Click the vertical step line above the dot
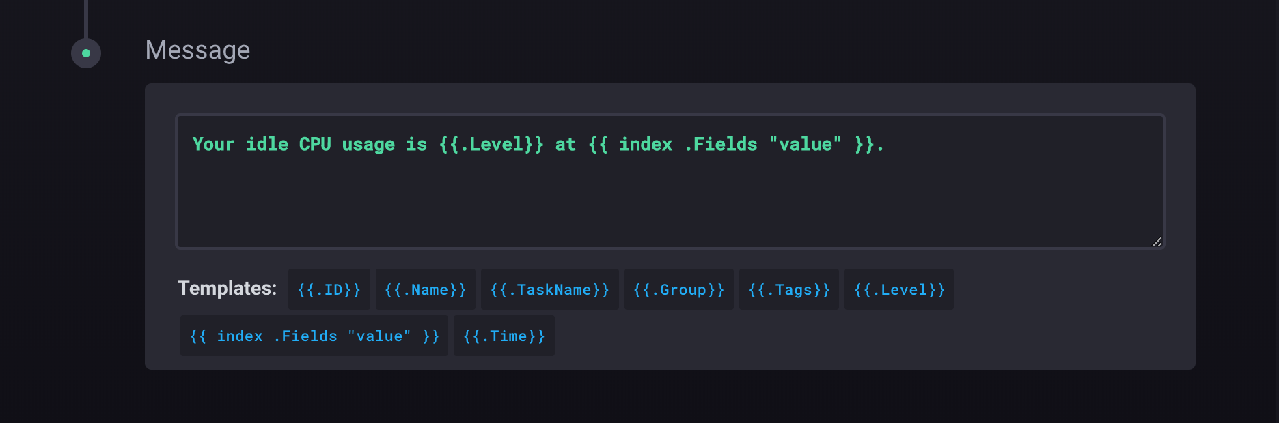 tap(86, 19)
